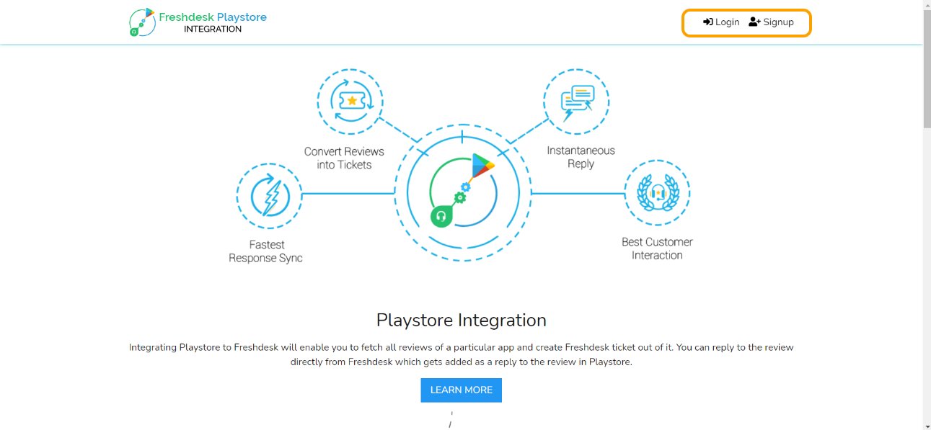Click the Best Customer Interaction laurel icon
Viewport: 931px width, 430px height.
tap(657, 193)
